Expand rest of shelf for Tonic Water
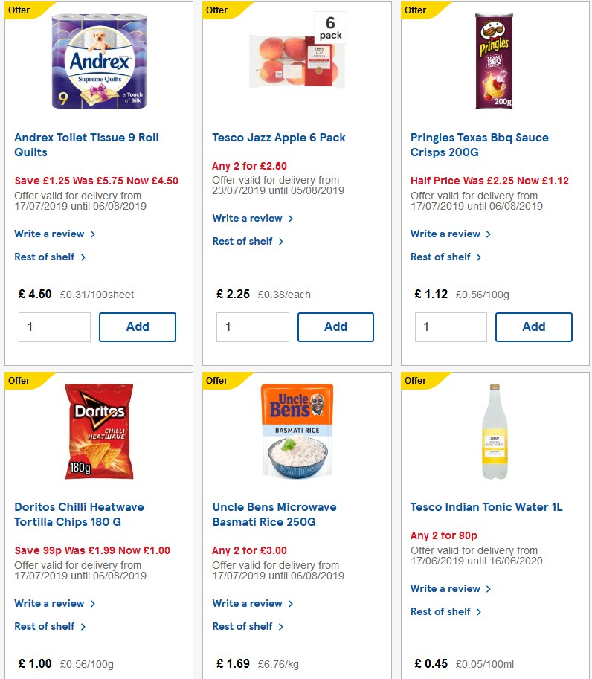This screenshot has width=592, height=679. click(x=440, y=611)
